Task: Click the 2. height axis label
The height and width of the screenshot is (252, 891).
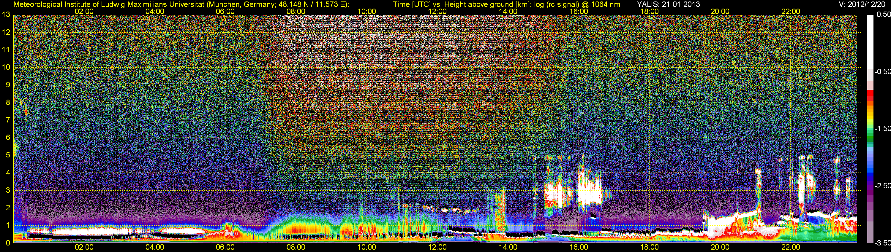Action: click(x=8, y=208)
